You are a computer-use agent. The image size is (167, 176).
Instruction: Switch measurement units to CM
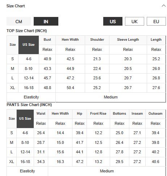(x=19, y=21)
